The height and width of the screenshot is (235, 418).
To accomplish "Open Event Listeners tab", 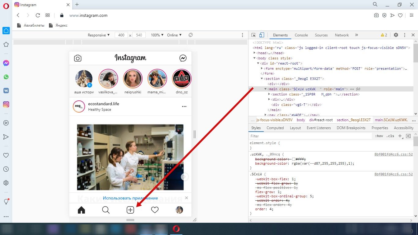I will click(319, 128).
